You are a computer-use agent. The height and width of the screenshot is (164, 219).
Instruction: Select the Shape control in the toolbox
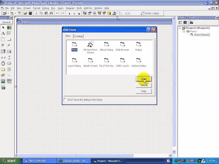coord(3,75)
